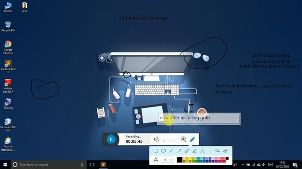Click the battery icon in tray
302x169 pixels.
[x=248, y=165]
